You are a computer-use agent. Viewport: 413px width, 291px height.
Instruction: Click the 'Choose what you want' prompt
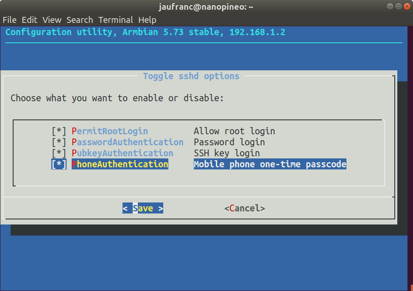117,98
